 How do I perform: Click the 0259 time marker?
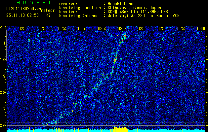click(x=181, y=28)
